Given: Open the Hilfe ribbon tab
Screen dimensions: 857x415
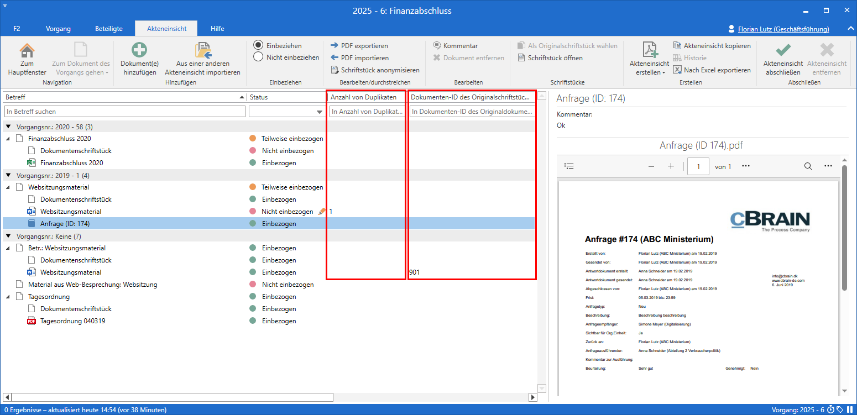Looking at the screenshot, I should [x=217, y=29].
